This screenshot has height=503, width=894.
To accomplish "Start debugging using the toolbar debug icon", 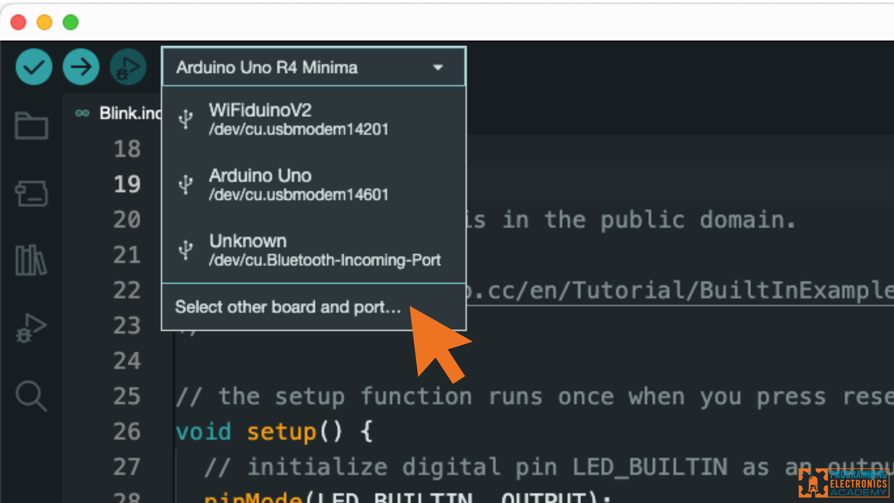I will click(128, 67).
